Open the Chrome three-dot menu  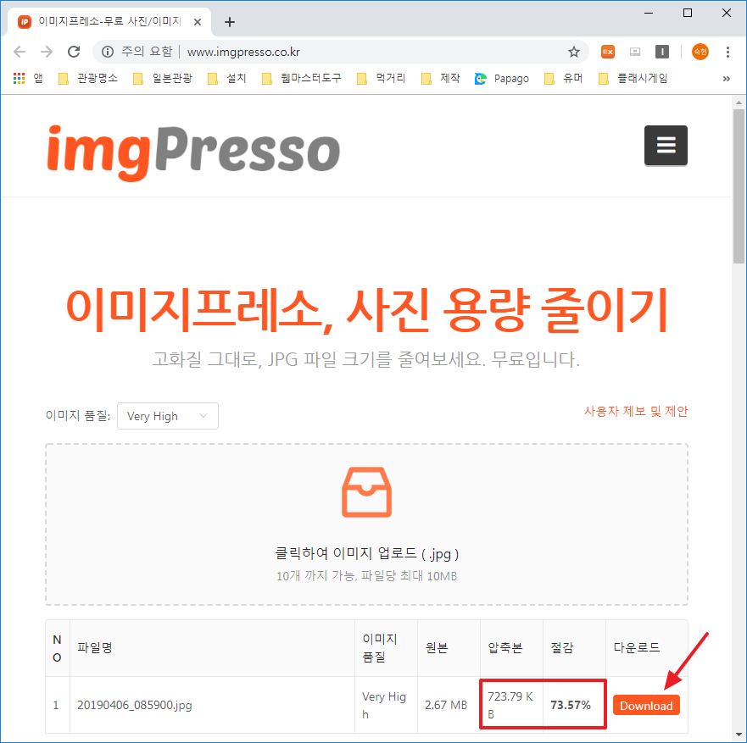pyautogui.click(x=727, y=52)
